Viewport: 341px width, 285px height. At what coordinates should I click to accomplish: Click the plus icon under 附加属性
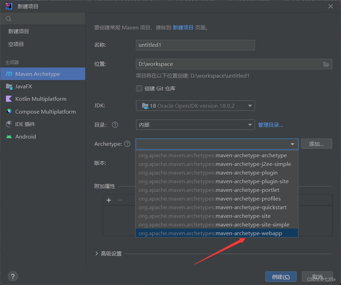109,200
